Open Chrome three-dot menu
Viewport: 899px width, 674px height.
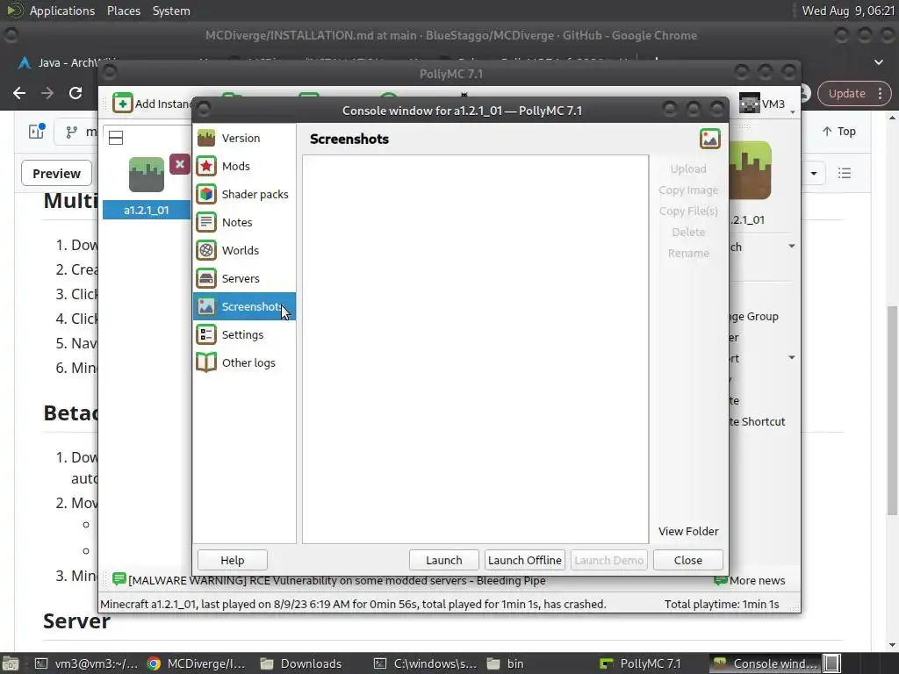coord(881,93)
